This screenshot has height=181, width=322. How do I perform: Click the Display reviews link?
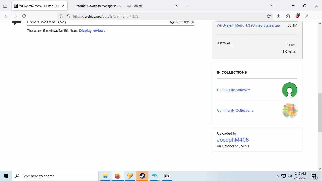click(x=92, y=31)
